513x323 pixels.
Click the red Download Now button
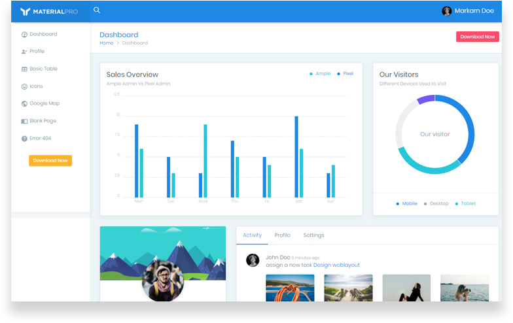(x=477, y=37)
